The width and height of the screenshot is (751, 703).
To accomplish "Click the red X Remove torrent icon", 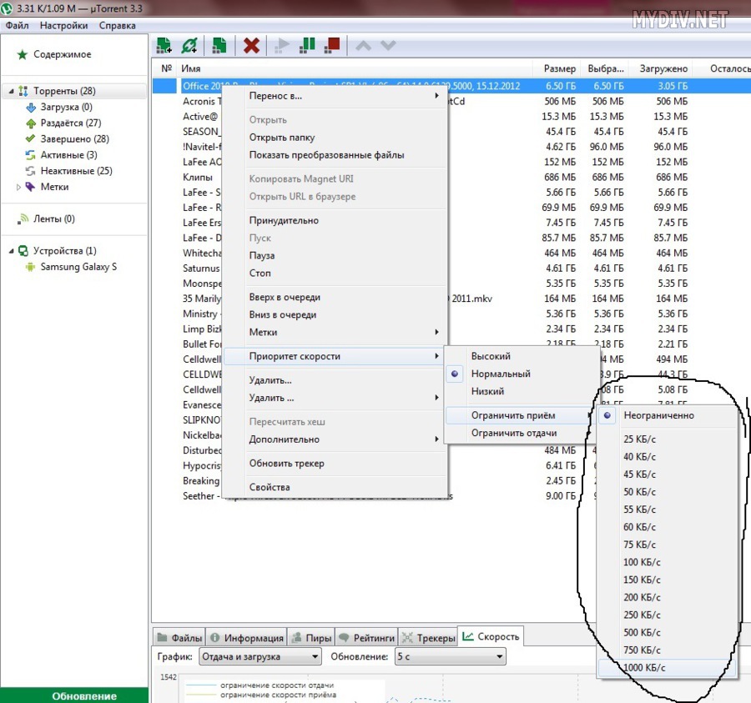I will (251, 46).
